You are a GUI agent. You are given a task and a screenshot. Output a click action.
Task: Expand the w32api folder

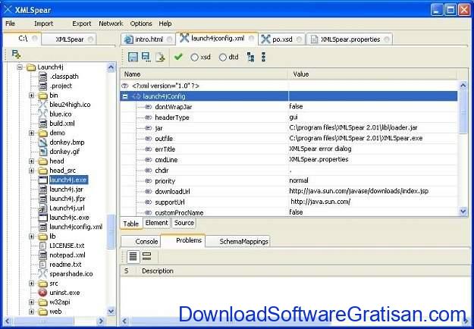[x=31, y=302]
